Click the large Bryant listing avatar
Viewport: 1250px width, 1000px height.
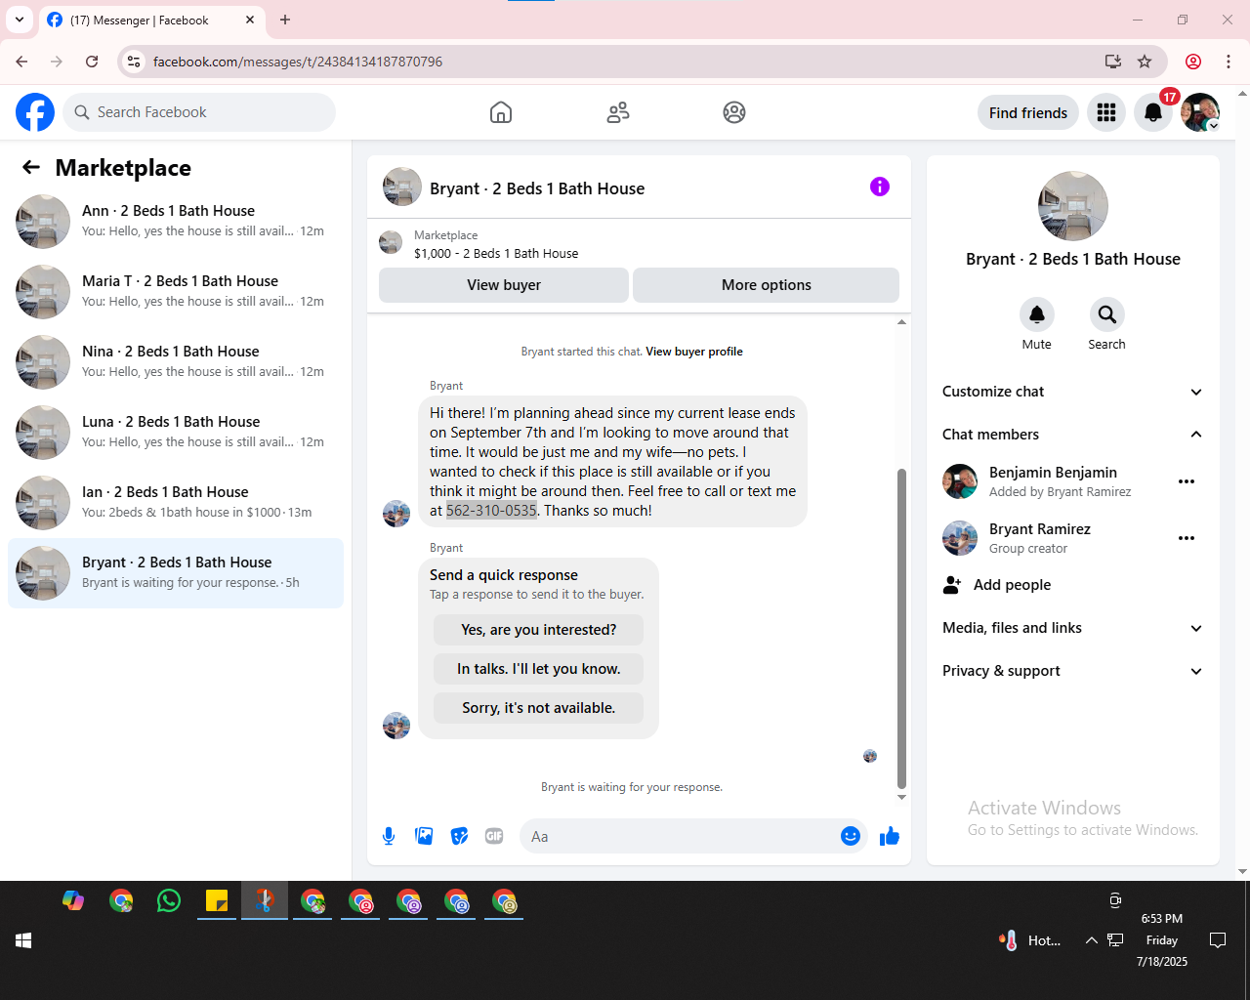(x=1072, y=206)
